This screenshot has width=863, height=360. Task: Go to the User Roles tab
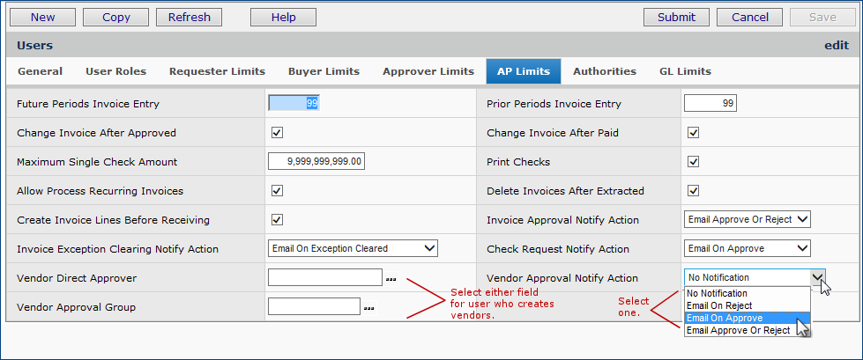[x=115, y=71]
